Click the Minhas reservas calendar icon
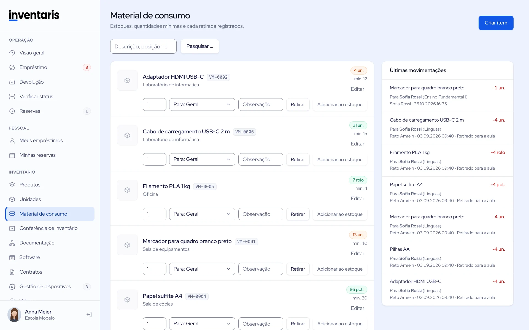Image resolution: width=529 pixels, height=330 pixels. tap(12, 155)
